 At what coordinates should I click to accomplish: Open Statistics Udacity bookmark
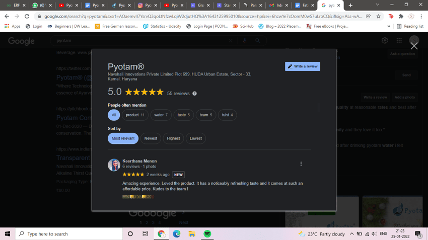coord(162,26)
